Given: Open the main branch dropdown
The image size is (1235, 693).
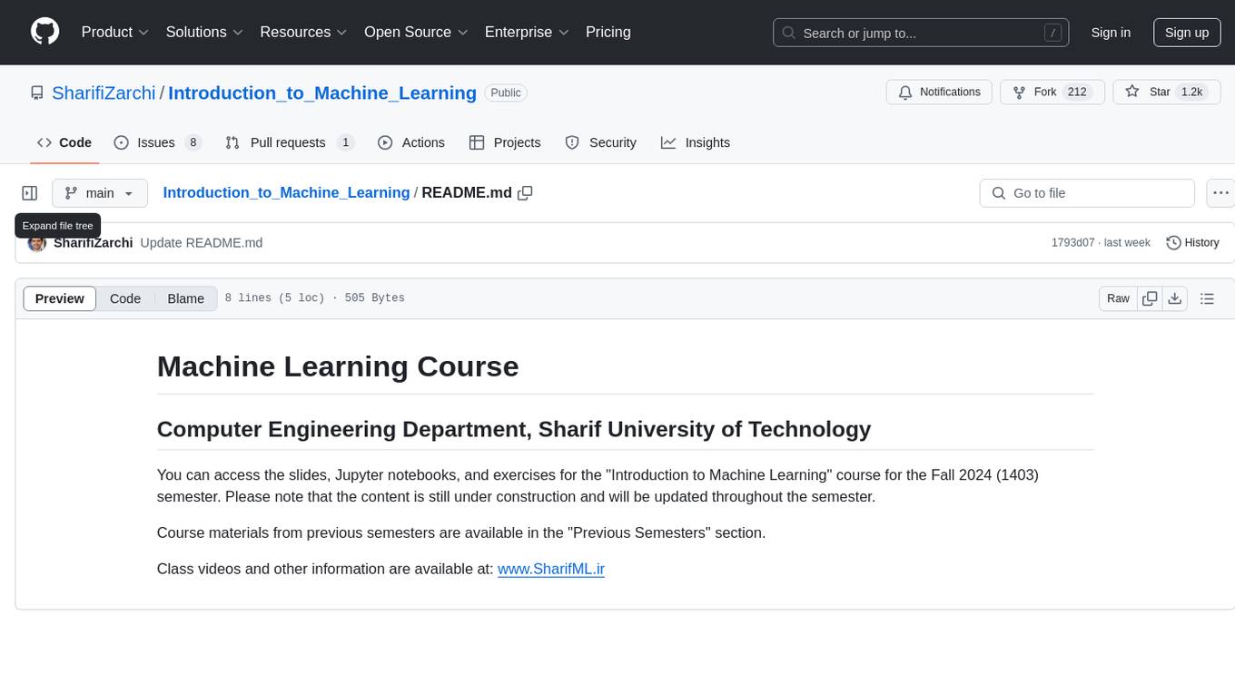Looking at the screenshot, I should pos(100,193).
